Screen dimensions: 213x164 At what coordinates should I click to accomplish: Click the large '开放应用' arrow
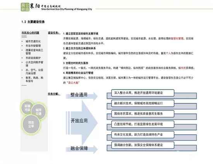[82, 123]
